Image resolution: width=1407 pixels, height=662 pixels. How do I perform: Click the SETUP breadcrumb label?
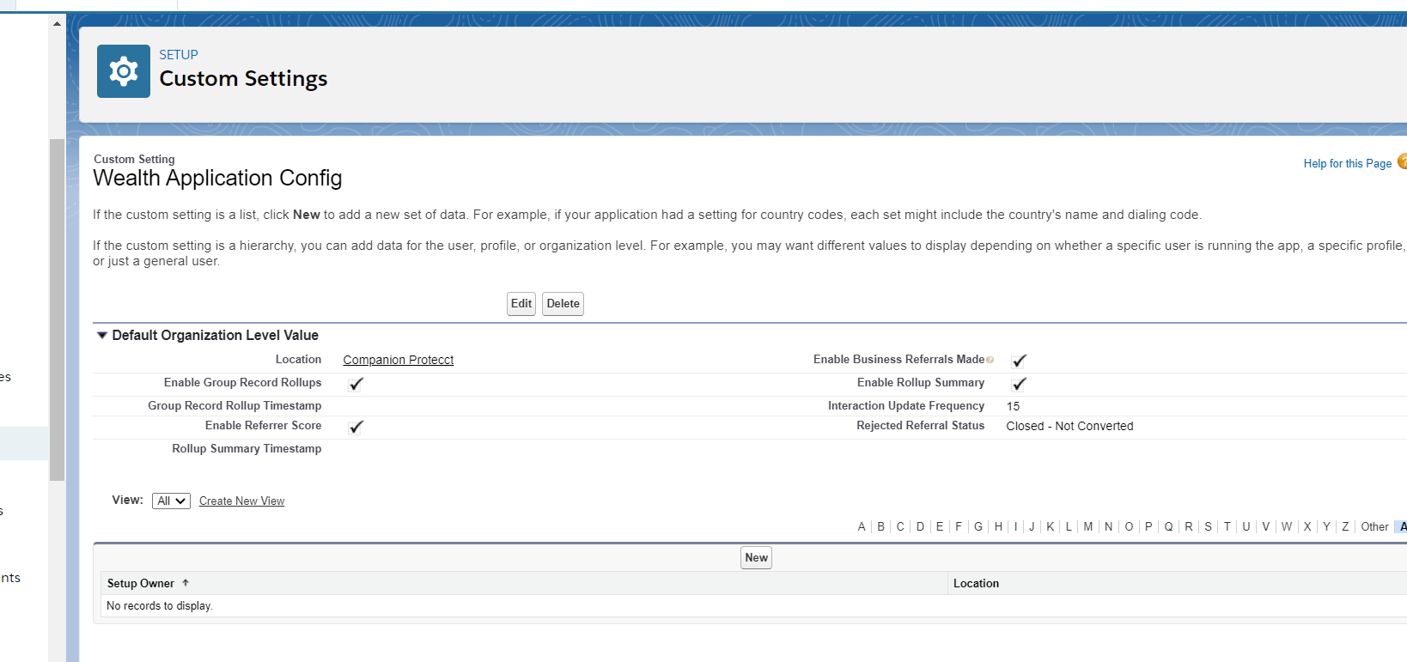(179, 55)
